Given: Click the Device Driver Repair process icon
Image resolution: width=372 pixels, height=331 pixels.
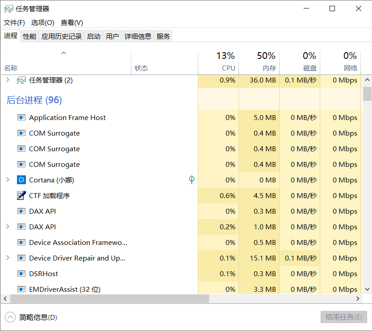Looking at the screenshot, I should (21, 258).
